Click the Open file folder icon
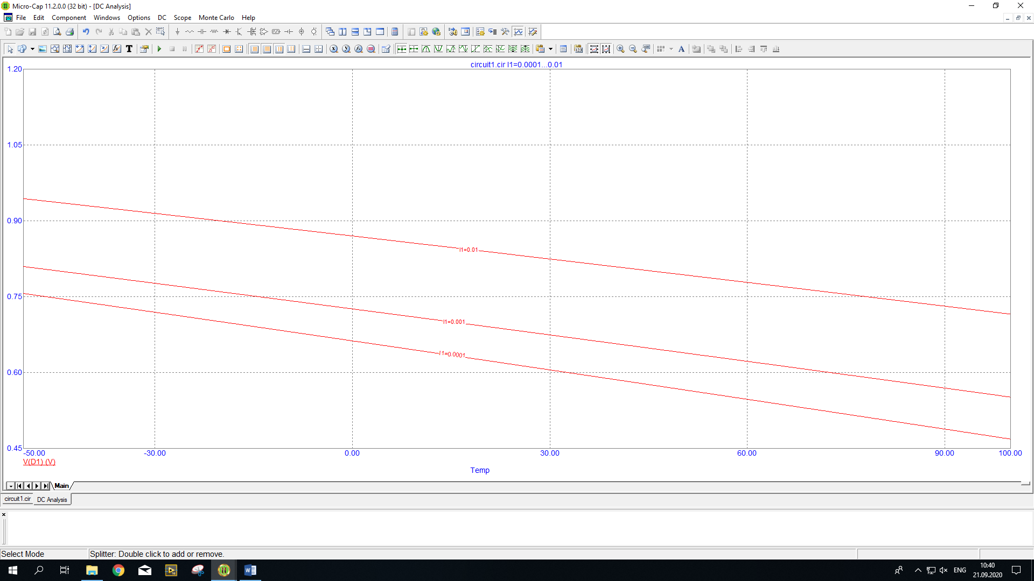The height and width of the screenshot is (581, 1034). [x=20, y=32]
